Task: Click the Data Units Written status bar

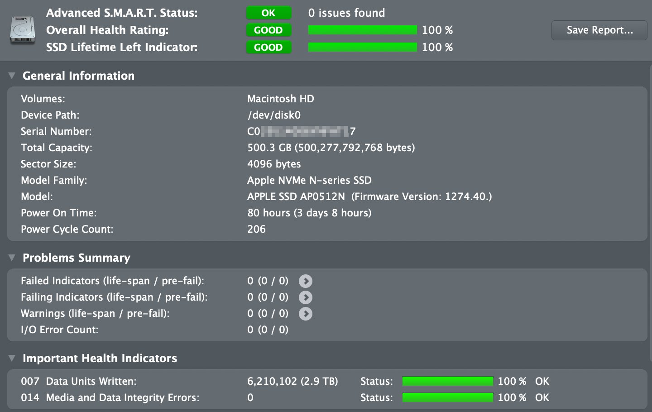Action: click(x=447, y=382)
